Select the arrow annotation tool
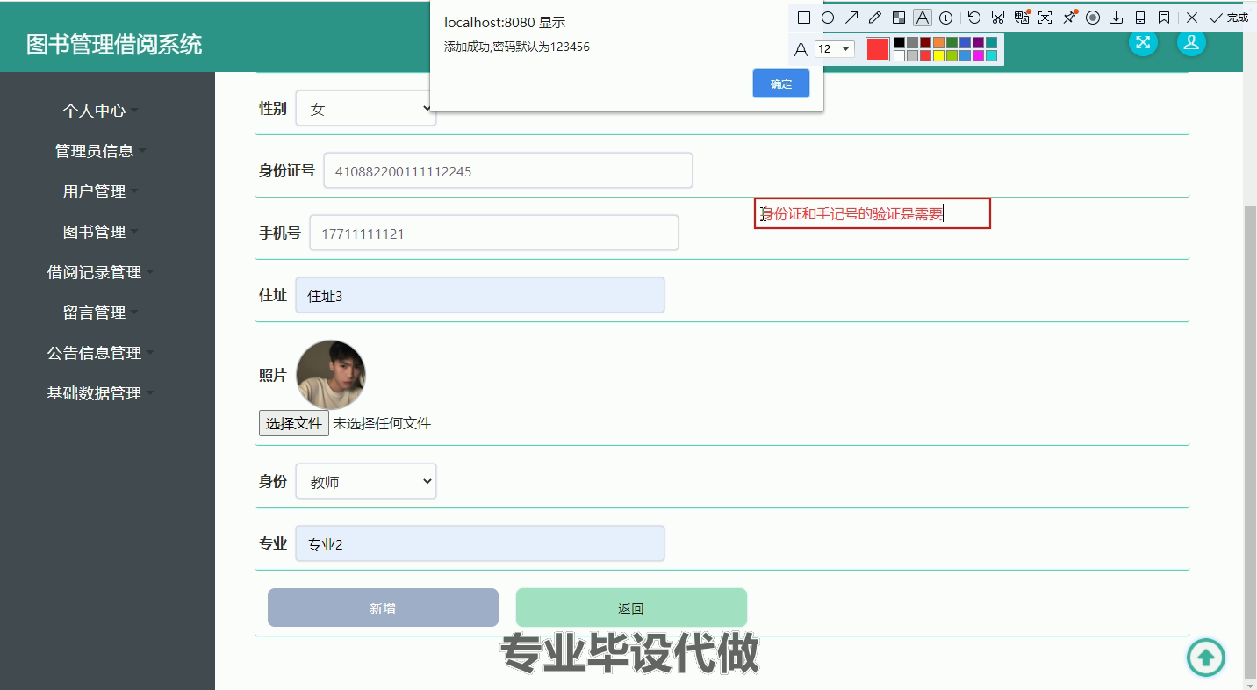The image size is (1257, 690). pyautogui.click(x=851, y=18)
